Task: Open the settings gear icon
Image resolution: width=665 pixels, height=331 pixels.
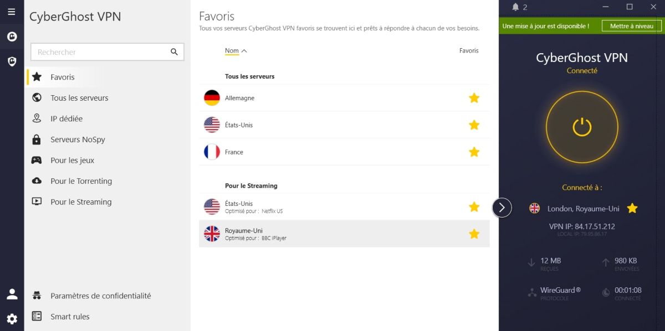Action: pyautogui.click(x=12, y=319)
